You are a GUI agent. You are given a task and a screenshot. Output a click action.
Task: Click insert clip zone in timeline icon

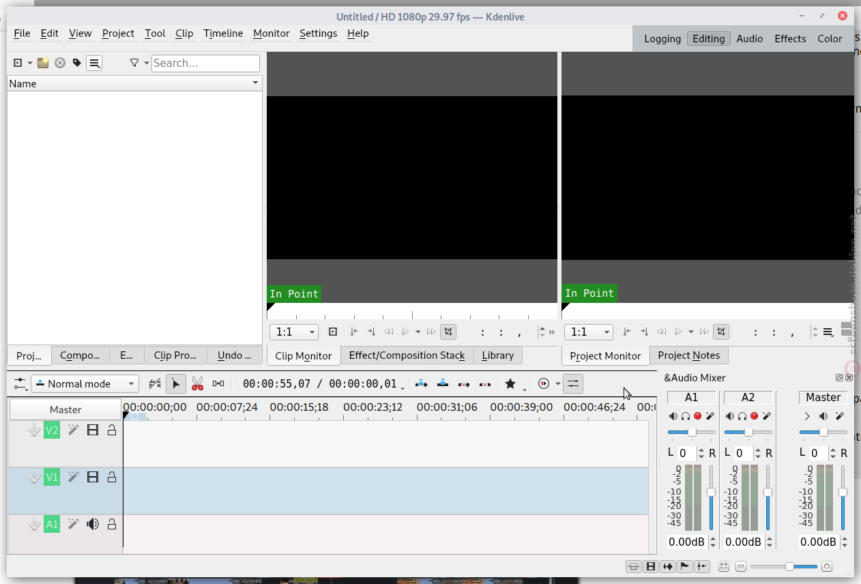tap(422, 383)
